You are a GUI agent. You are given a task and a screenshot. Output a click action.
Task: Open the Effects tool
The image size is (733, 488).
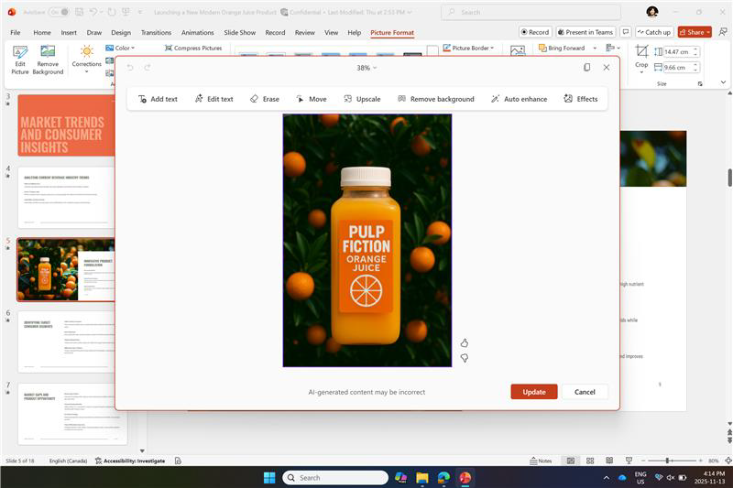581,99
